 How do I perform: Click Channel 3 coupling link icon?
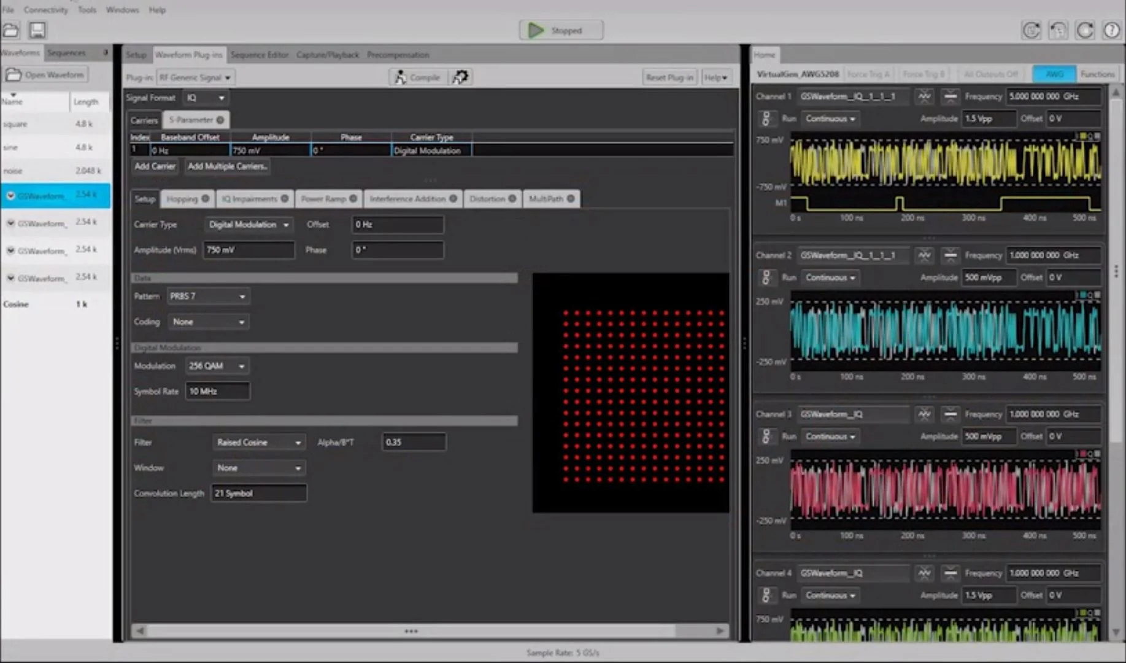[766, 436]
